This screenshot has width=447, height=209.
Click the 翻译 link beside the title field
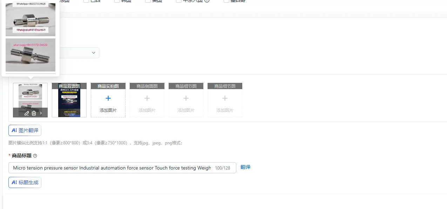coord(245,167)
